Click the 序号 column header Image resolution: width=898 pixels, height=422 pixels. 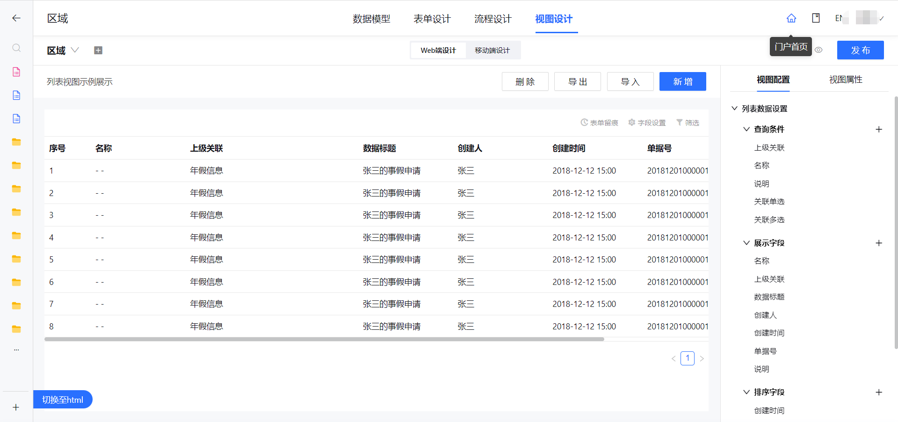click(x=57, y=148)
